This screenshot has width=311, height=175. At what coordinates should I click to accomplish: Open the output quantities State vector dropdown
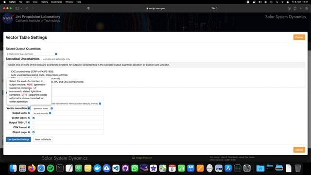click(32, 54)
